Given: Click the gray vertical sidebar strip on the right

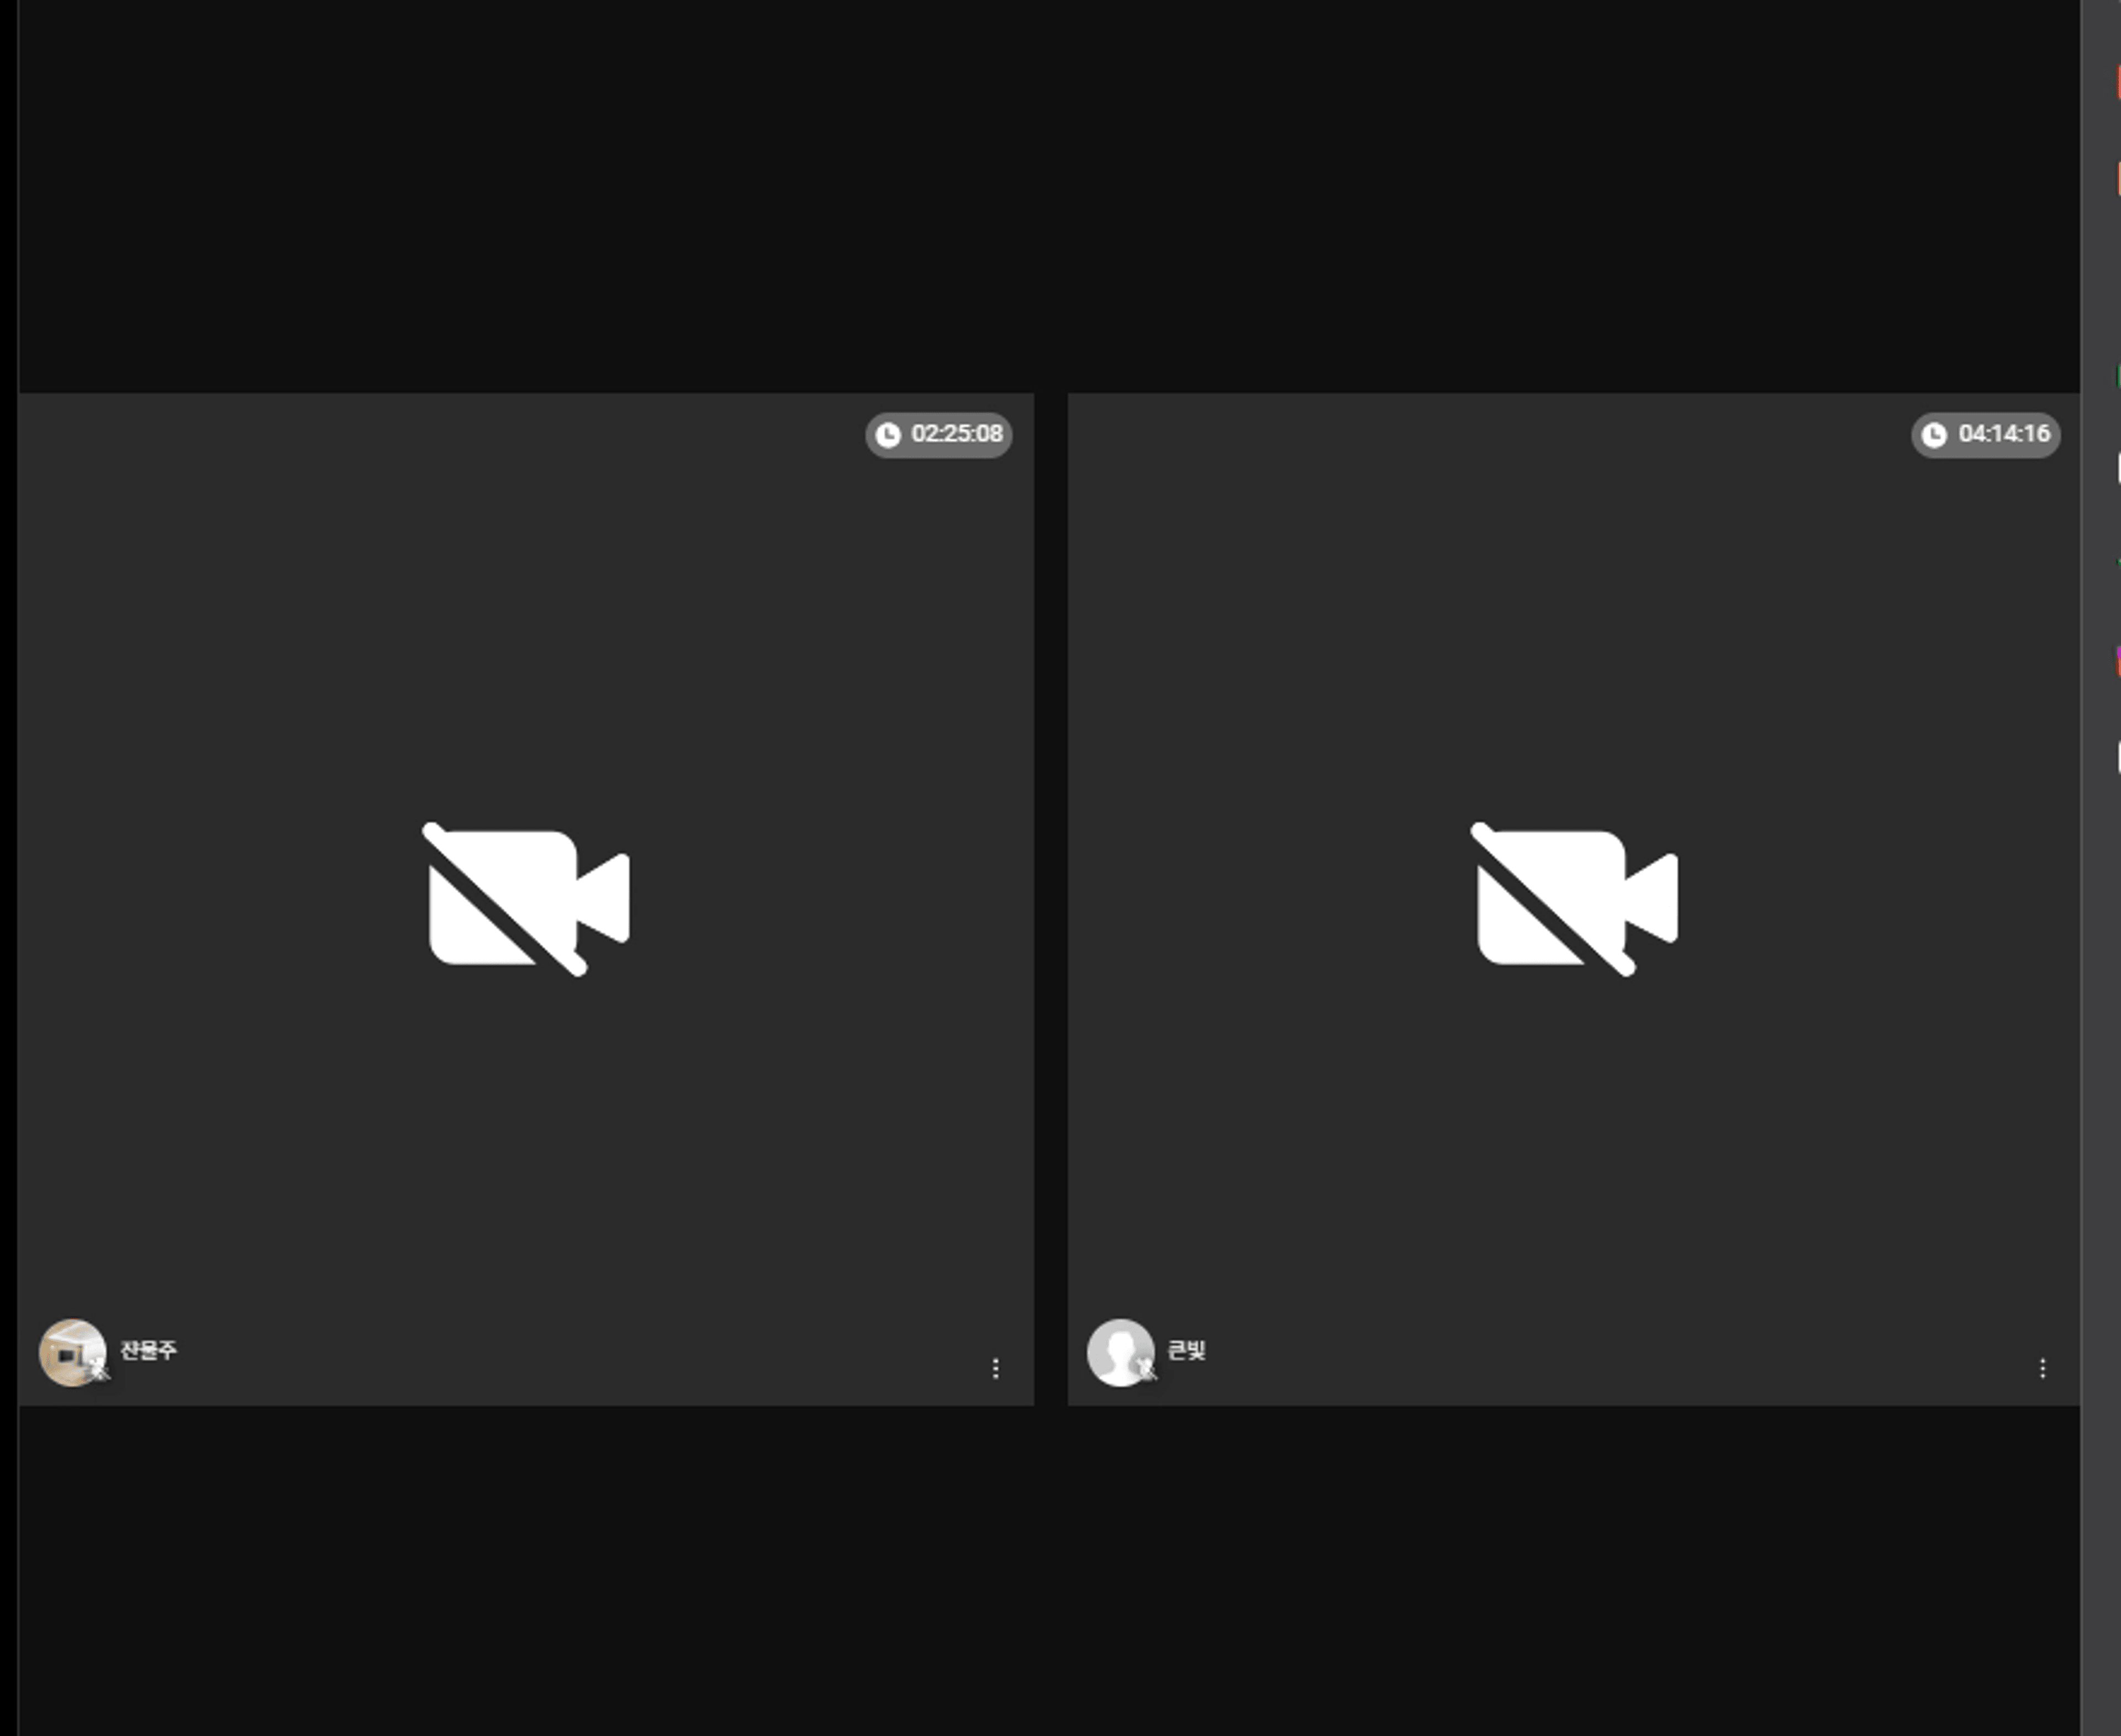Looking at the screenshot, I should pos(2100,868).
